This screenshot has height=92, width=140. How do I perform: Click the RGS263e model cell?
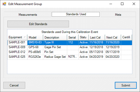tap(35, 57)
